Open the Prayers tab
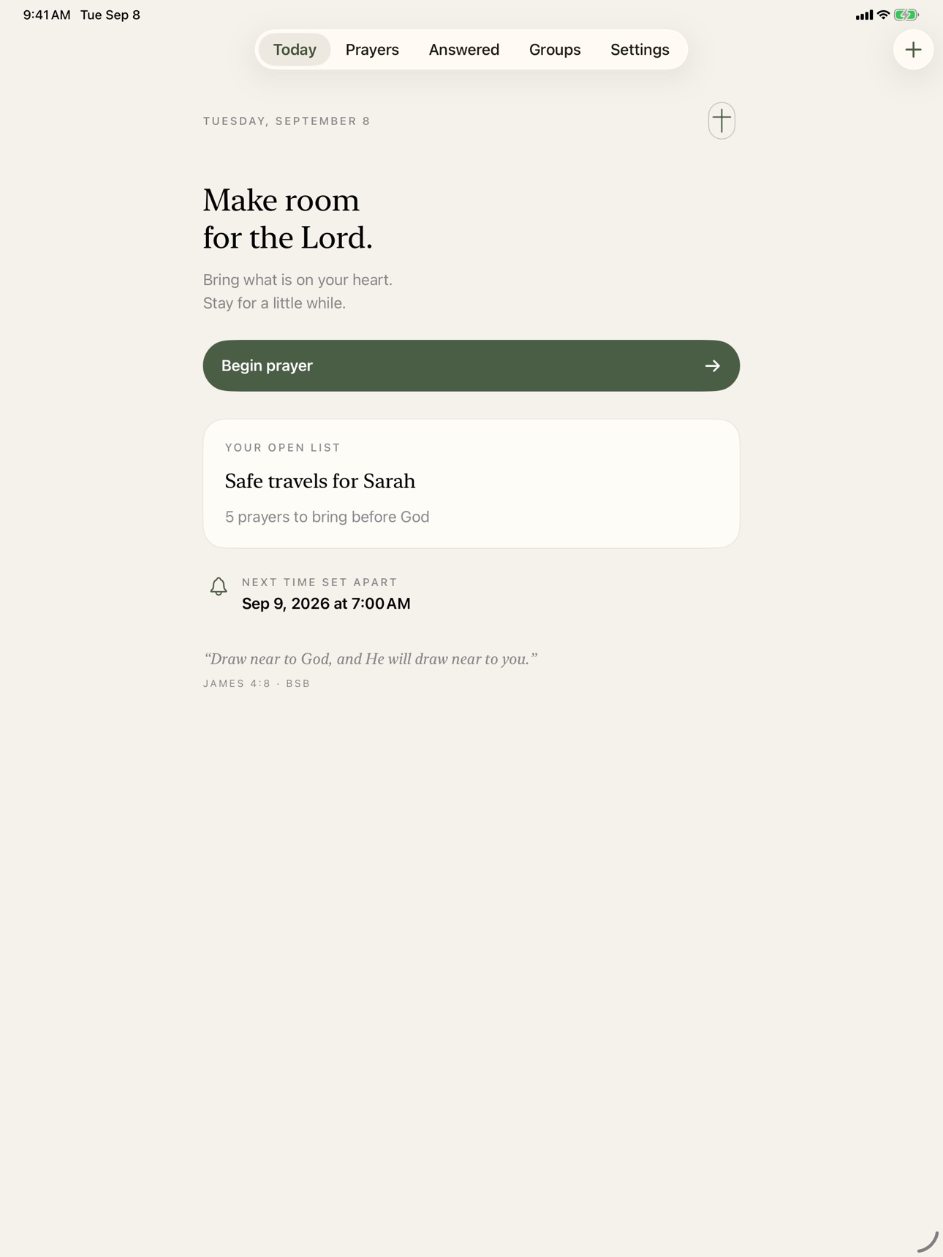 372,50
